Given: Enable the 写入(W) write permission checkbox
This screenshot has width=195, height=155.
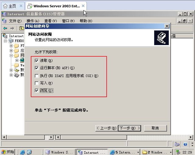Looking at the screenshot, I should [x=37, y=83].
